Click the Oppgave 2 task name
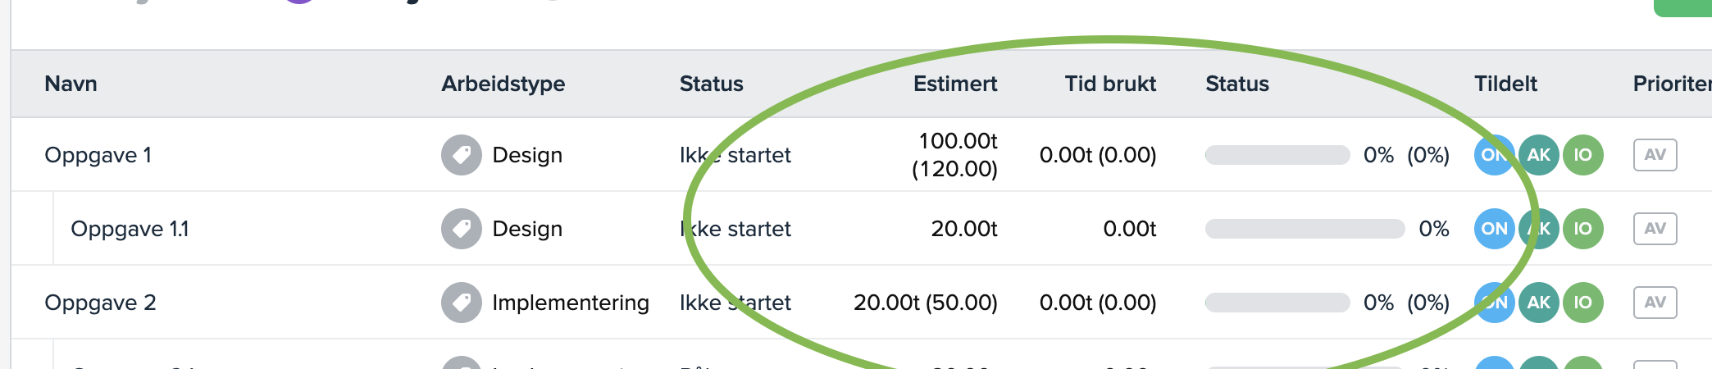This screenshot has height=369, width=1712. tap(100, 303)
